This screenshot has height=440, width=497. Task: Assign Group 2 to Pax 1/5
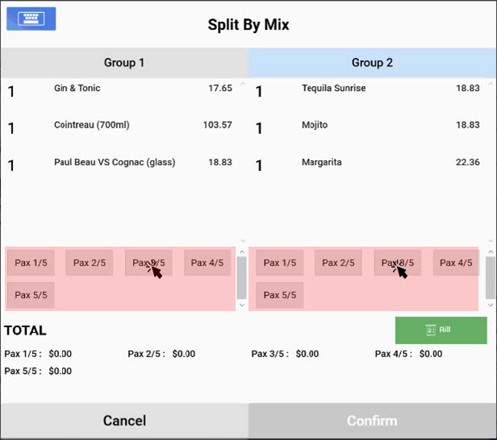click(x=280, y=263)
